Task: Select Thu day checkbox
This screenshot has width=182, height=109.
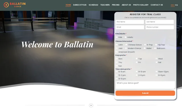Action: [x=117, y=62]
